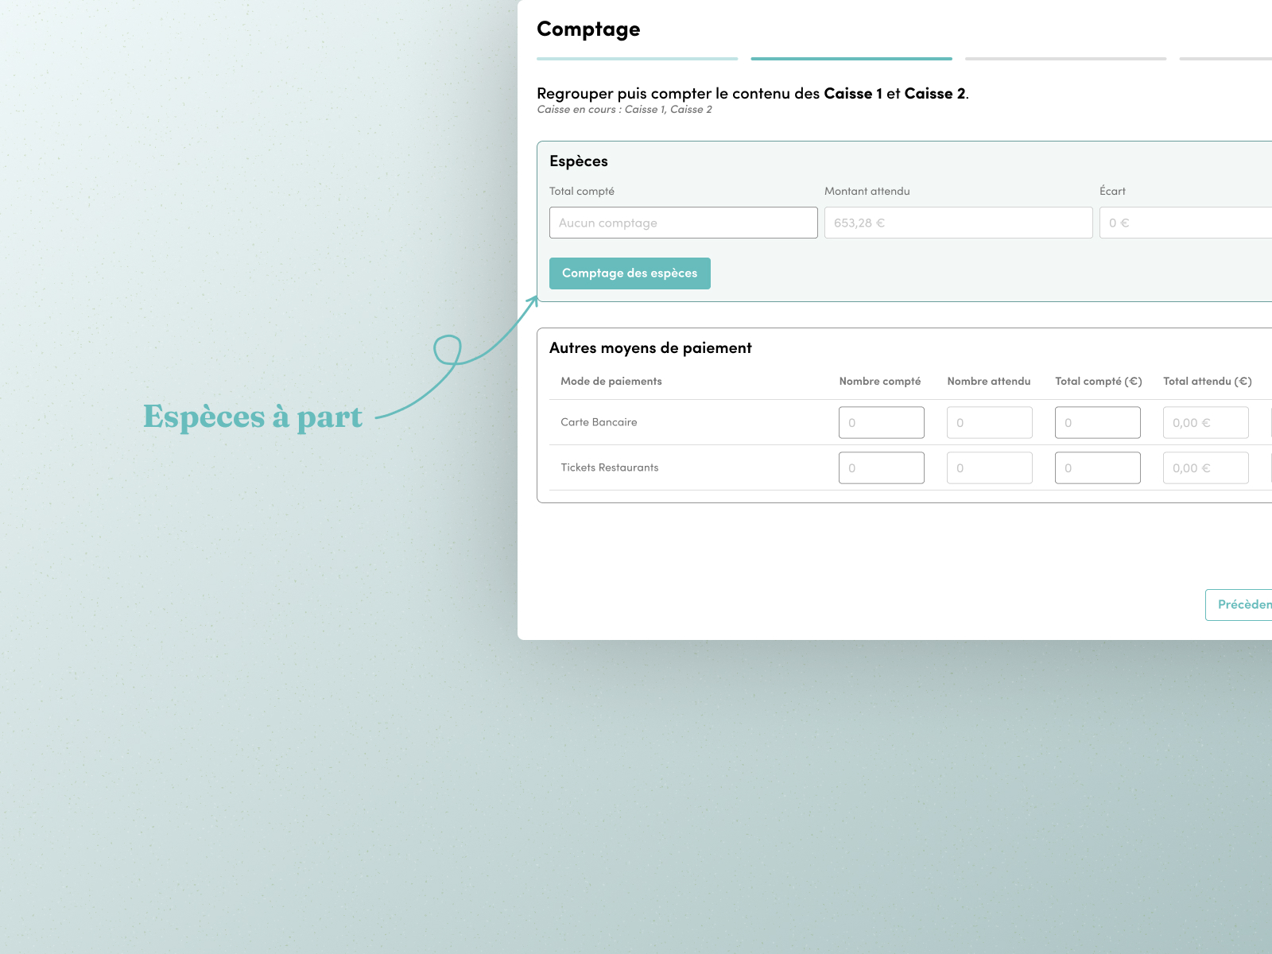This screenshot has height=954, width=1272.
Task: Click the Écart label
Action: point(1112,191)
